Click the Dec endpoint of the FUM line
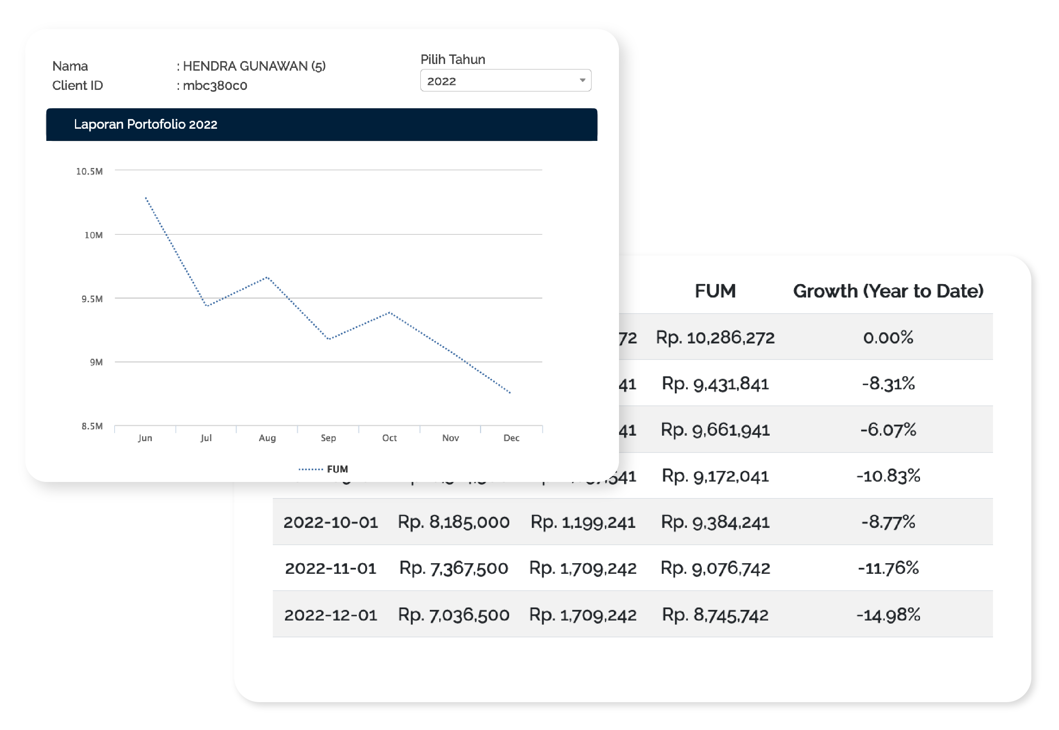 [510, 392]
